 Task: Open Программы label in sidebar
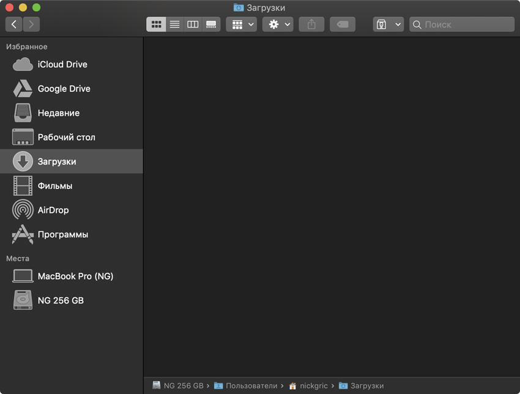click(x=63, y=234)
